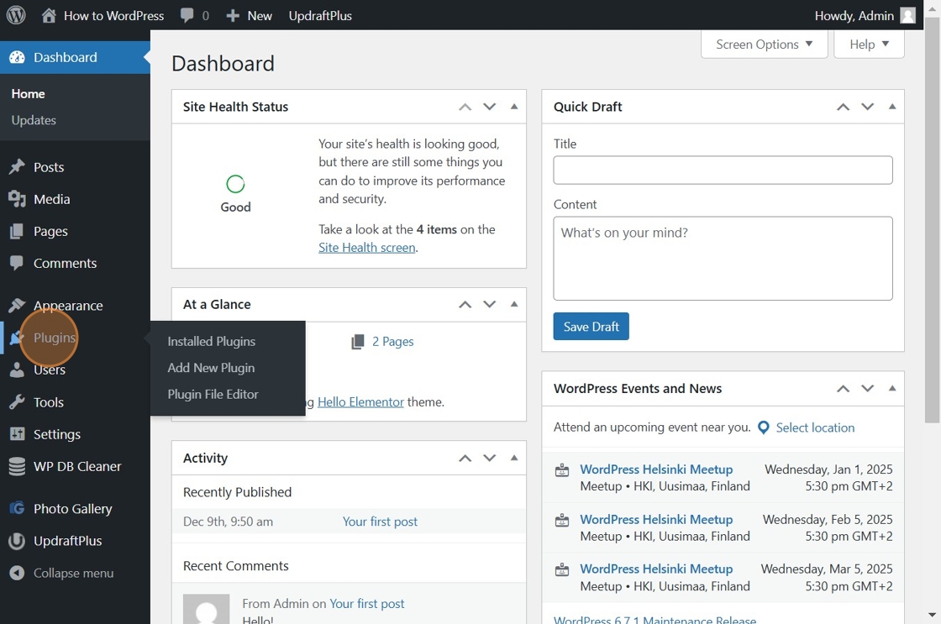Move Activity widget up

click(465, 458)
